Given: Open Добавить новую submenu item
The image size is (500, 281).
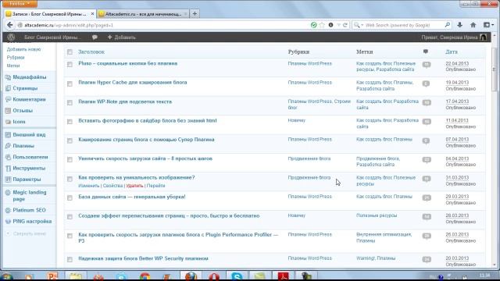Looking at the screenshot, I should click(x=23, y=49).
